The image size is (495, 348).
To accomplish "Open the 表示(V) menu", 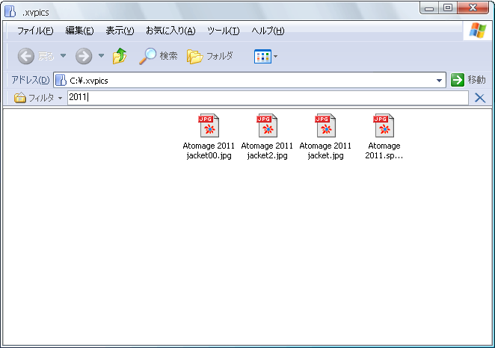I will [120, 31].
